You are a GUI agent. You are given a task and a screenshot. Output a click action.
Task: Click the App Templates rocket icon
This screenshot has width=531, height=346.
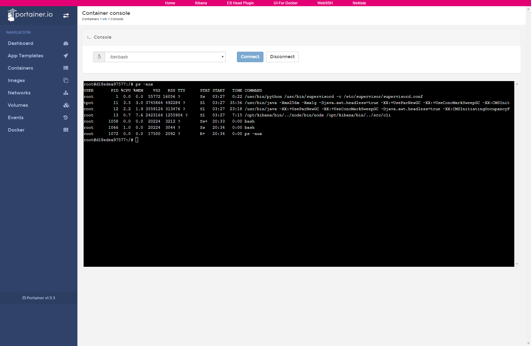(66, 56)
